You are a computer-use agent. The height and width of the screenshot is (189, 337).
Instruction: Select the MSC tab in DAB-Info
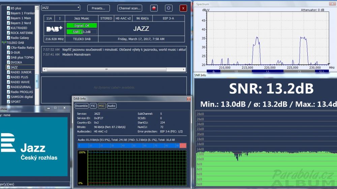point(101,106)
